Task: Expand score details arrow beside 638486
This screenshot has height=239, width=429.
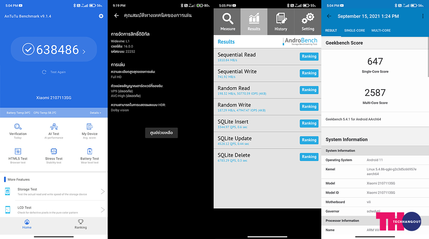Action: click(84, 51)
